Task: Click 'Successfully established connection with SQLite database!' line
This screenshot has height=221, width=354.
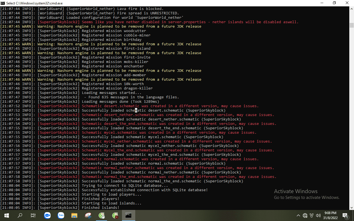Action: (x=104, y=190)
